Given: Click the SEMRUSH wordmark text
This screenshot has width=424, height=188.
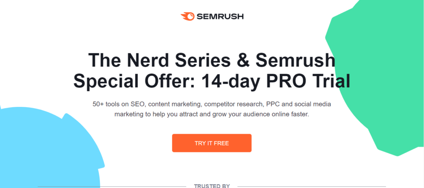Looking at the screenshot, I should click(220, 17).
